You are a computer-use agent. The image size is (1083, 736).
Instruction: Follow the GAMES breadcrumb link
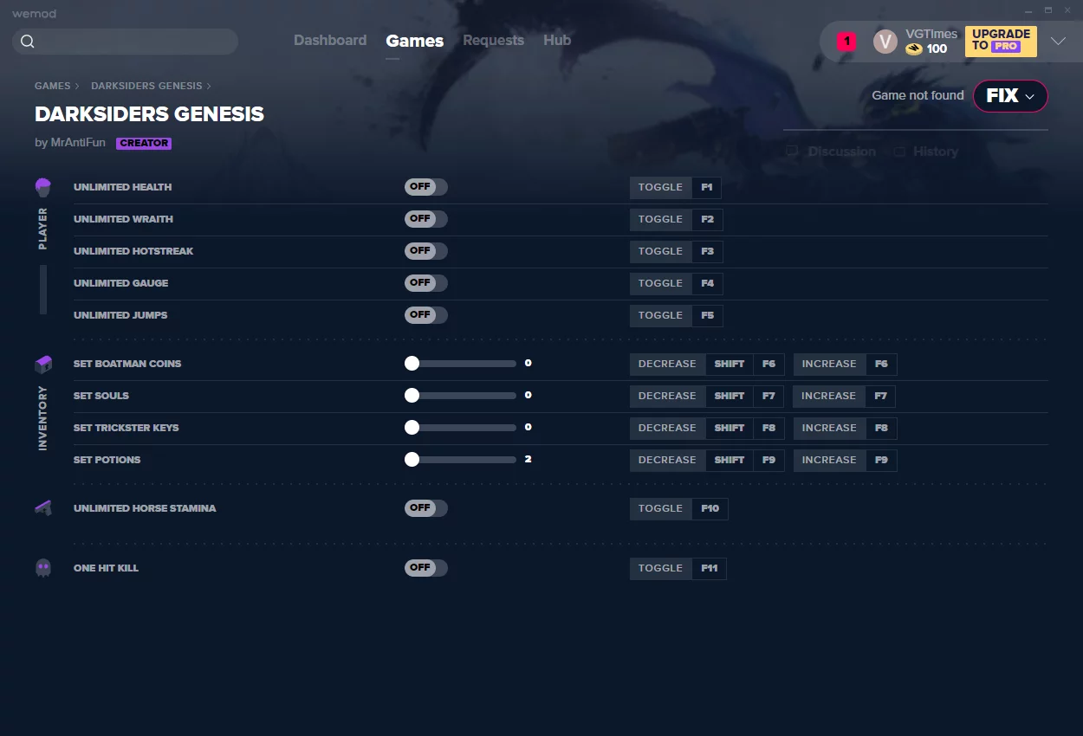pyautogui.click(x=52, y=87)
